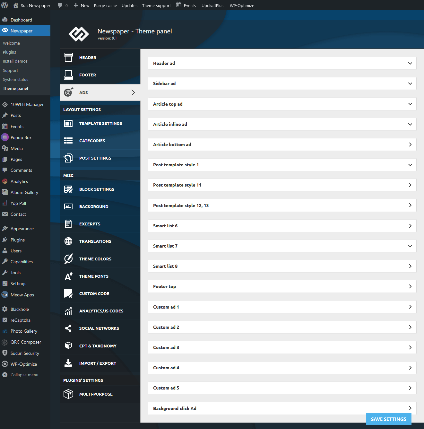Screen dimensions: 424x429
Task: Open the Footer top section arrow
Action: coord(410,286)
